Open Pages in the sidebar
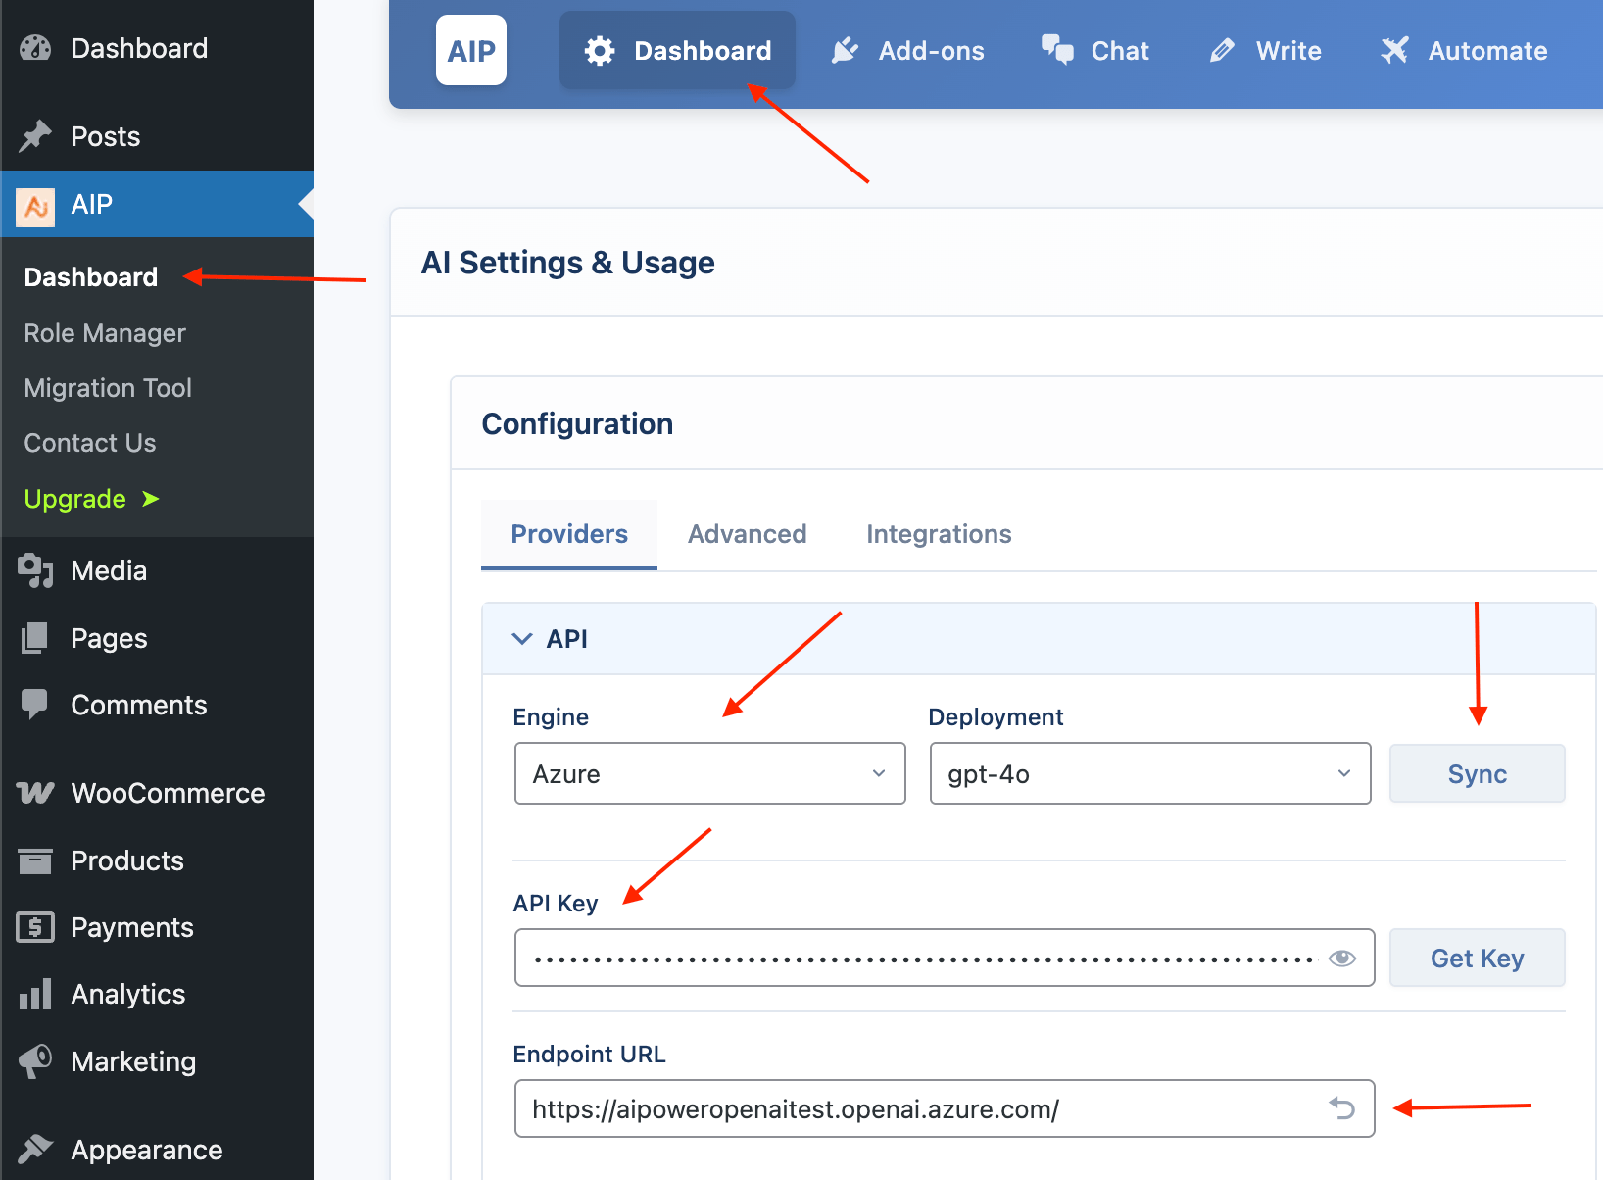 pyautogui.click(x=109, y=638)
